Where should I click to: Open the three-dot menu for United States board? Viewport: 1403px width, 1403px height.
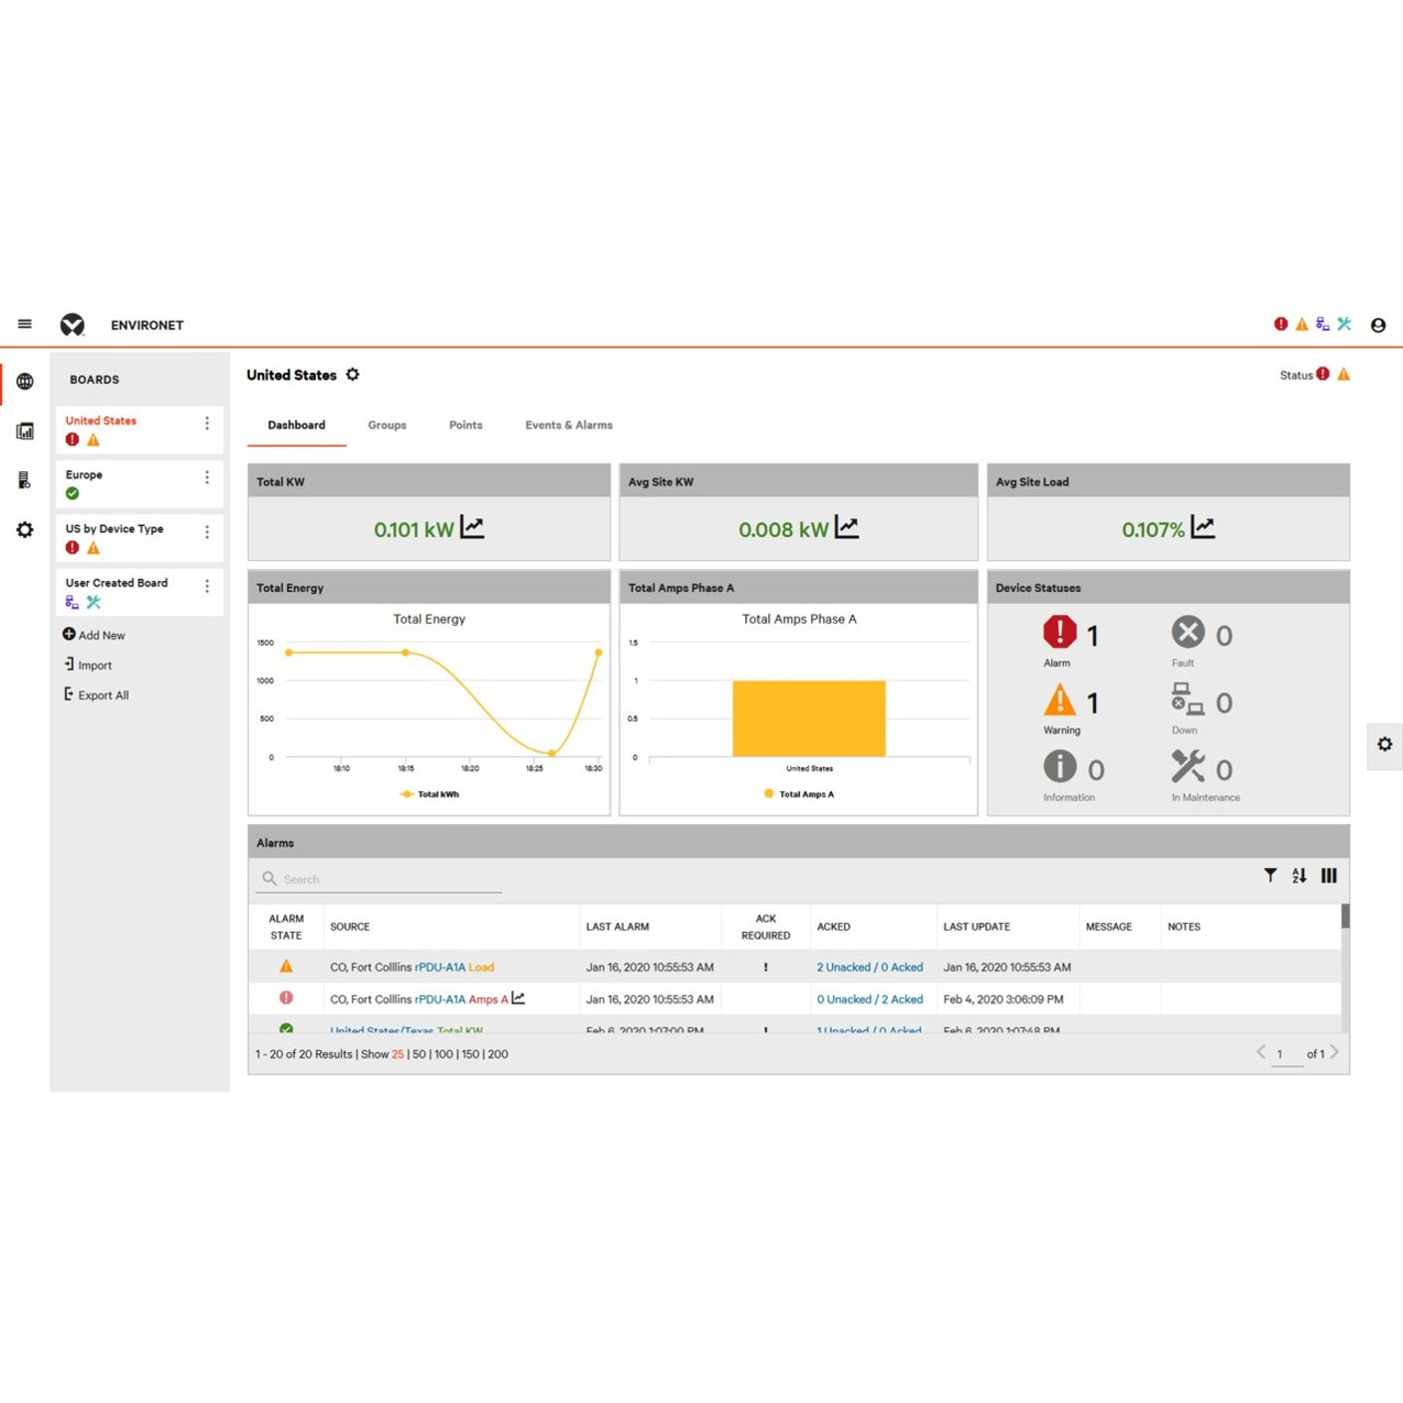[x=207, y=421]
